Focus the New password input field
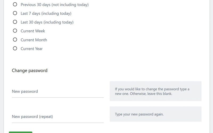213x133 pixels. [58, 91]
